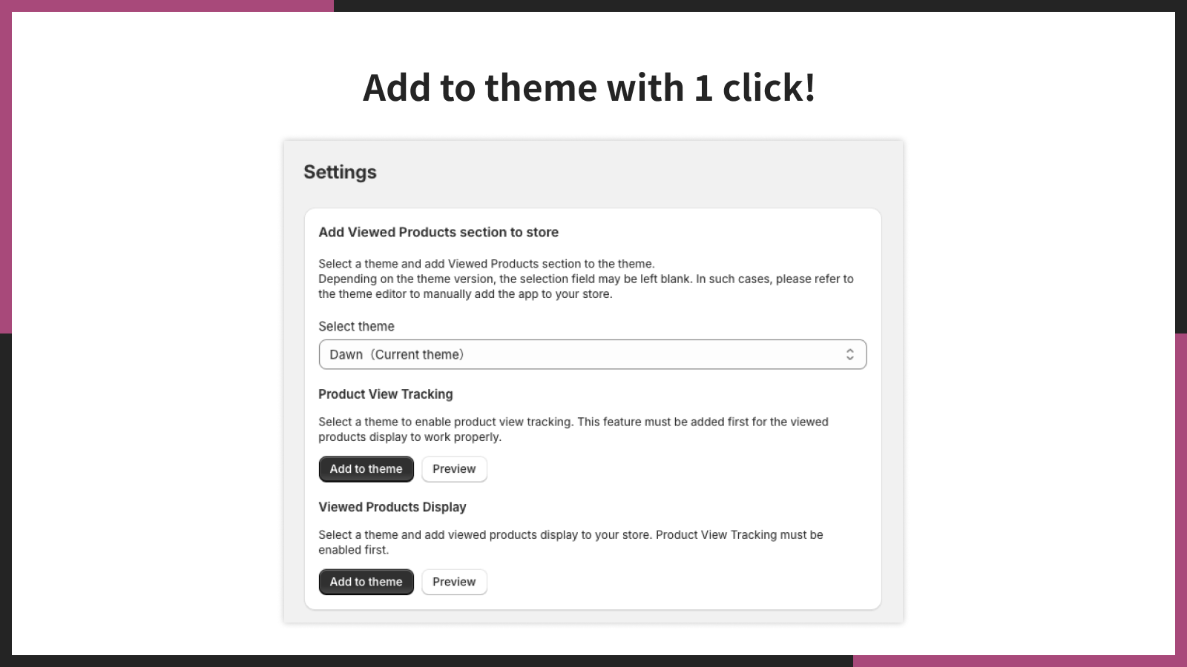Click "Add to theme" under Viewed Products Display

(x=366, y=582)
